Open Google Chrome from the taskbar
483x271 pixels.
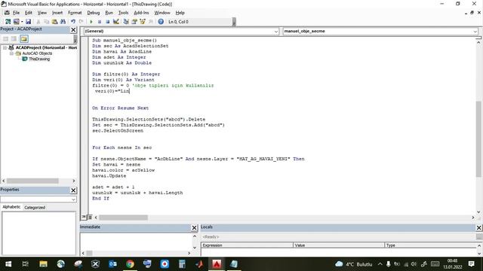(130, 264)
